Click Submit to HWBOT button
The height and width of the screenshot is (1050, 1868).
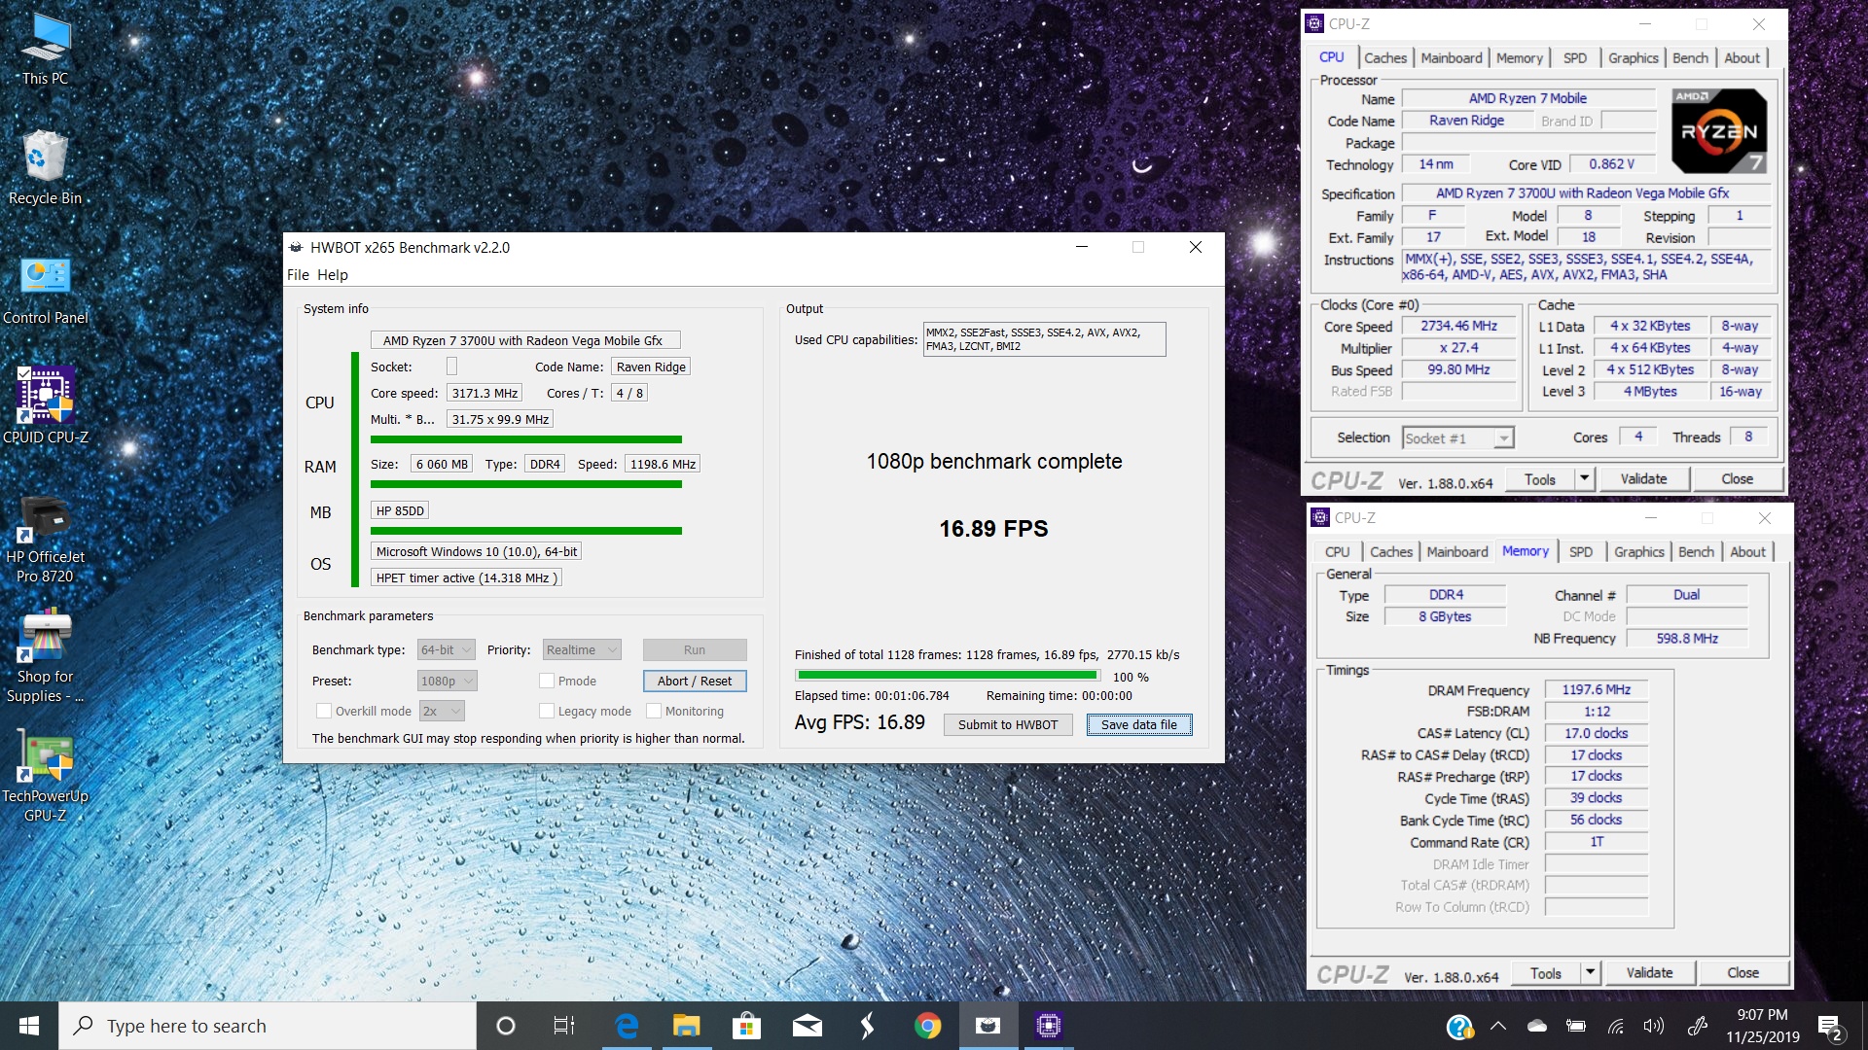point(1008,724)
